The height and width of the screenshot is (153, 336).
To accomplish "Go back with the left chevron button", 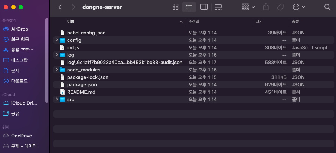I will pyautogui.click(x=60, y=7).
